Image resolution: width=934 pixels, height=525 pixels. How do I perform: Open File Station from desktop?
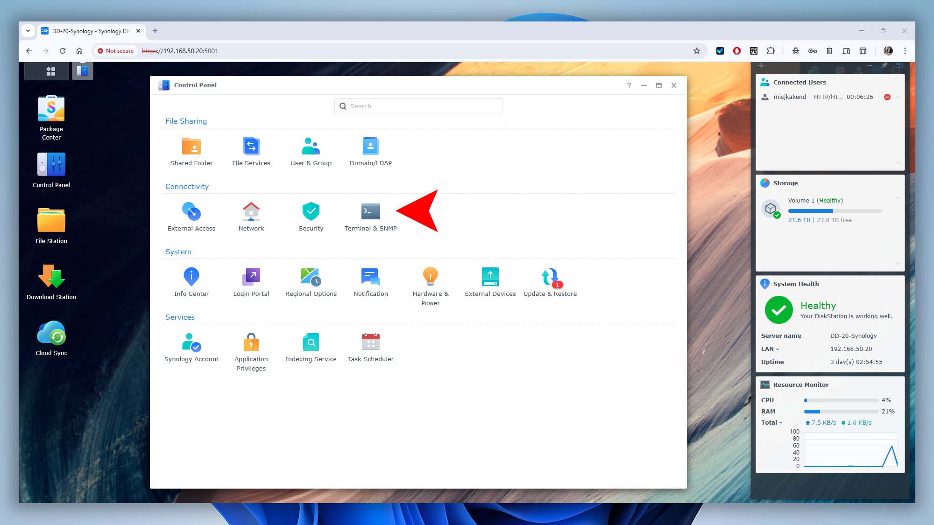(x=51, y=226)
